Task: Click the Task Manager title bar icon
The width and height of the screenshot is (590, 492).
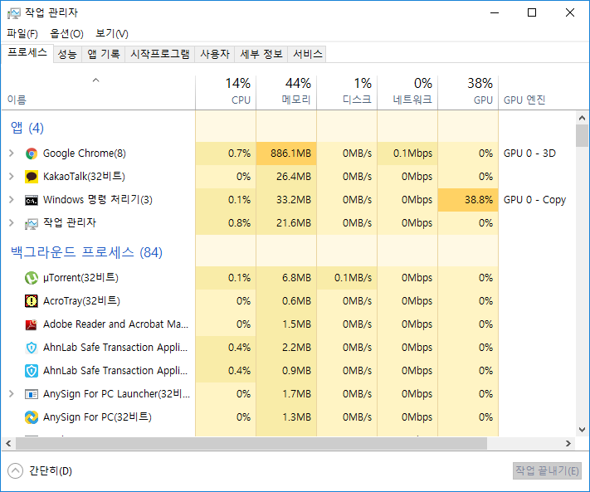Action: (13, 13)
